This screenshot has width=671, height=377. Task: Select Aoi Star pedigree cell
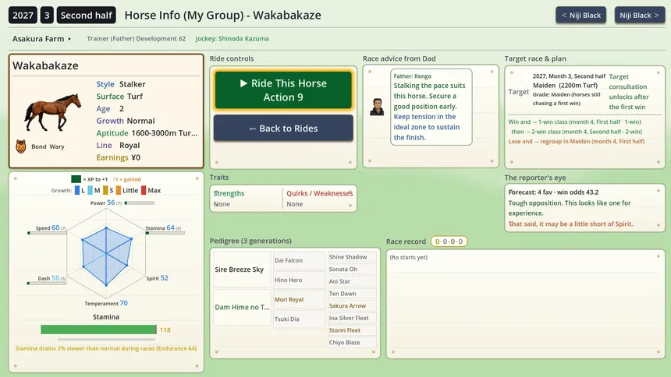tap(352, 281)
